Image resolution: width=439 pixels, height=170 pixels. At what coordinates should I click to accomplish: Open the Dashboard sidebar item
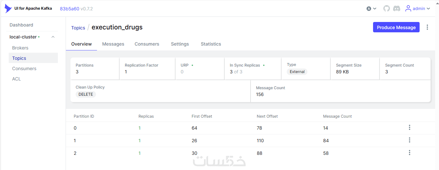[21, 25]
